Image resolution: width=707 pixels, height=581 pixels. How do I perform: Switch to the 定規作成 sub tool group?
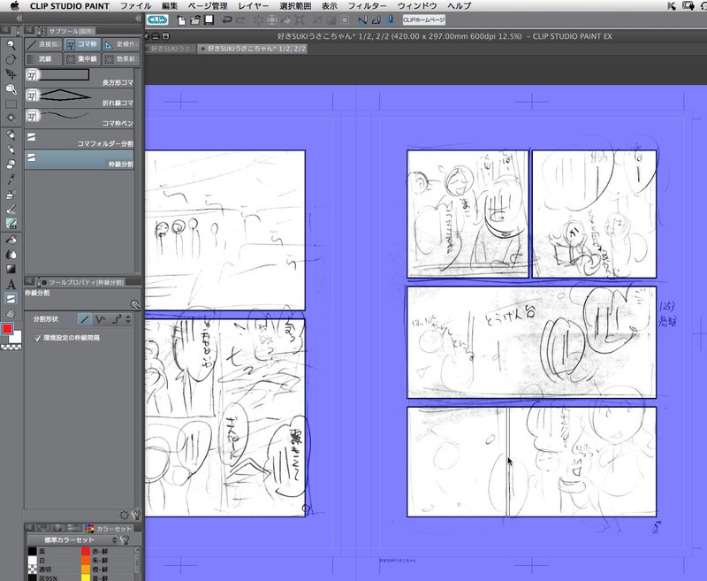(121, 44)
